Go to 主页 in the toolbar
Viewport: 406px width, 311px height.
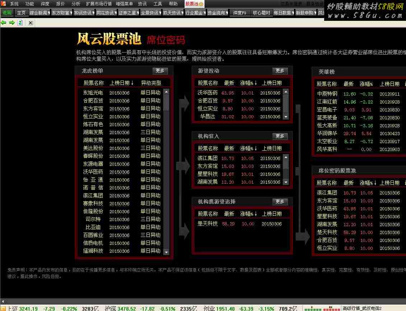[x=21, y=13]
